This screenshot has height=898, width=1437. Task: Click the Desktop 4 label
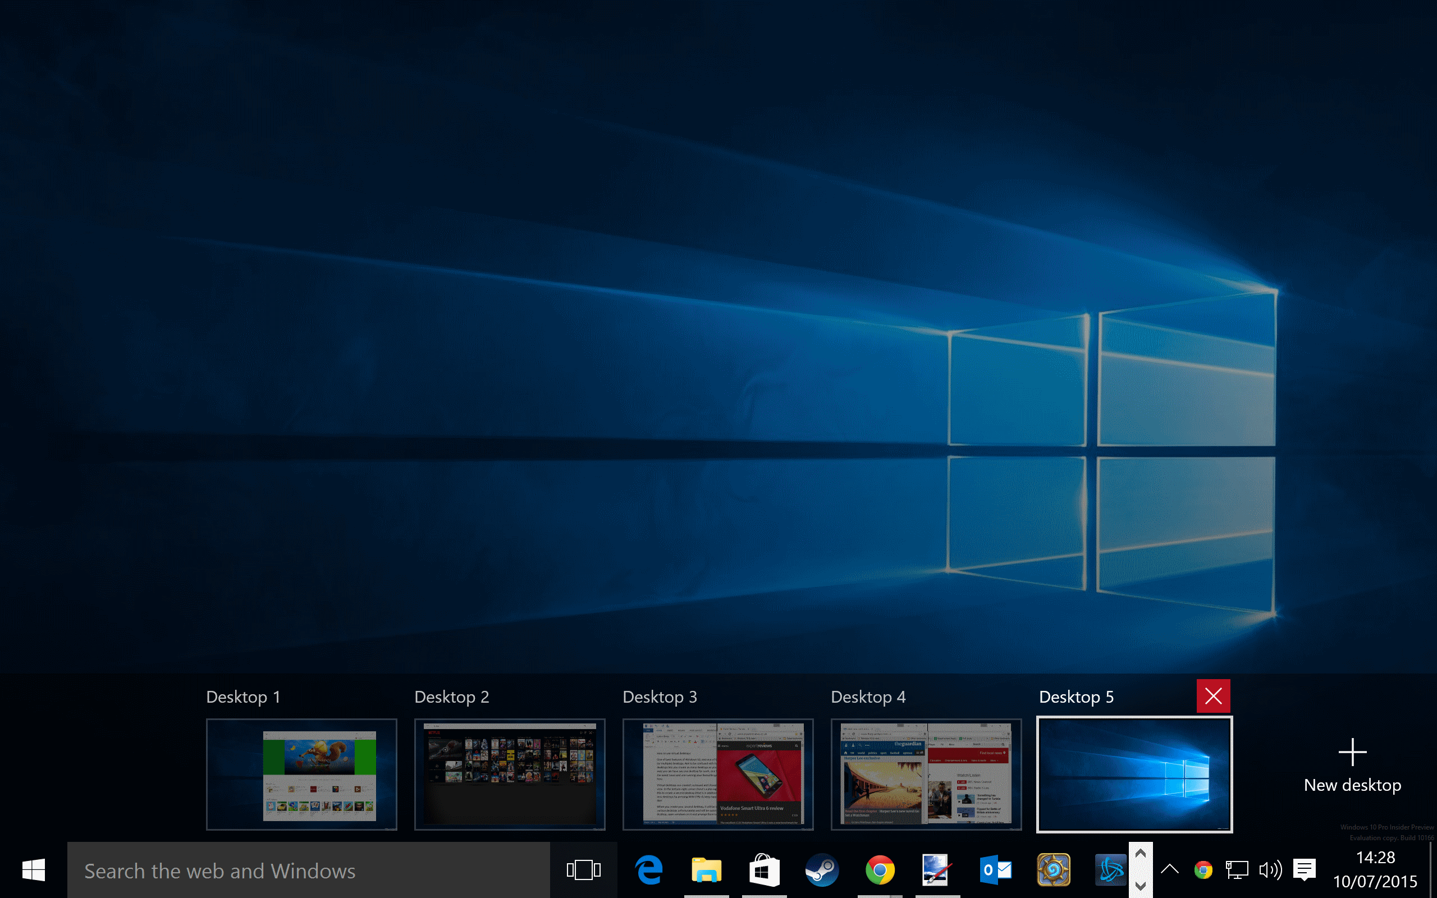pyautogui.click(x=868, y=697)
